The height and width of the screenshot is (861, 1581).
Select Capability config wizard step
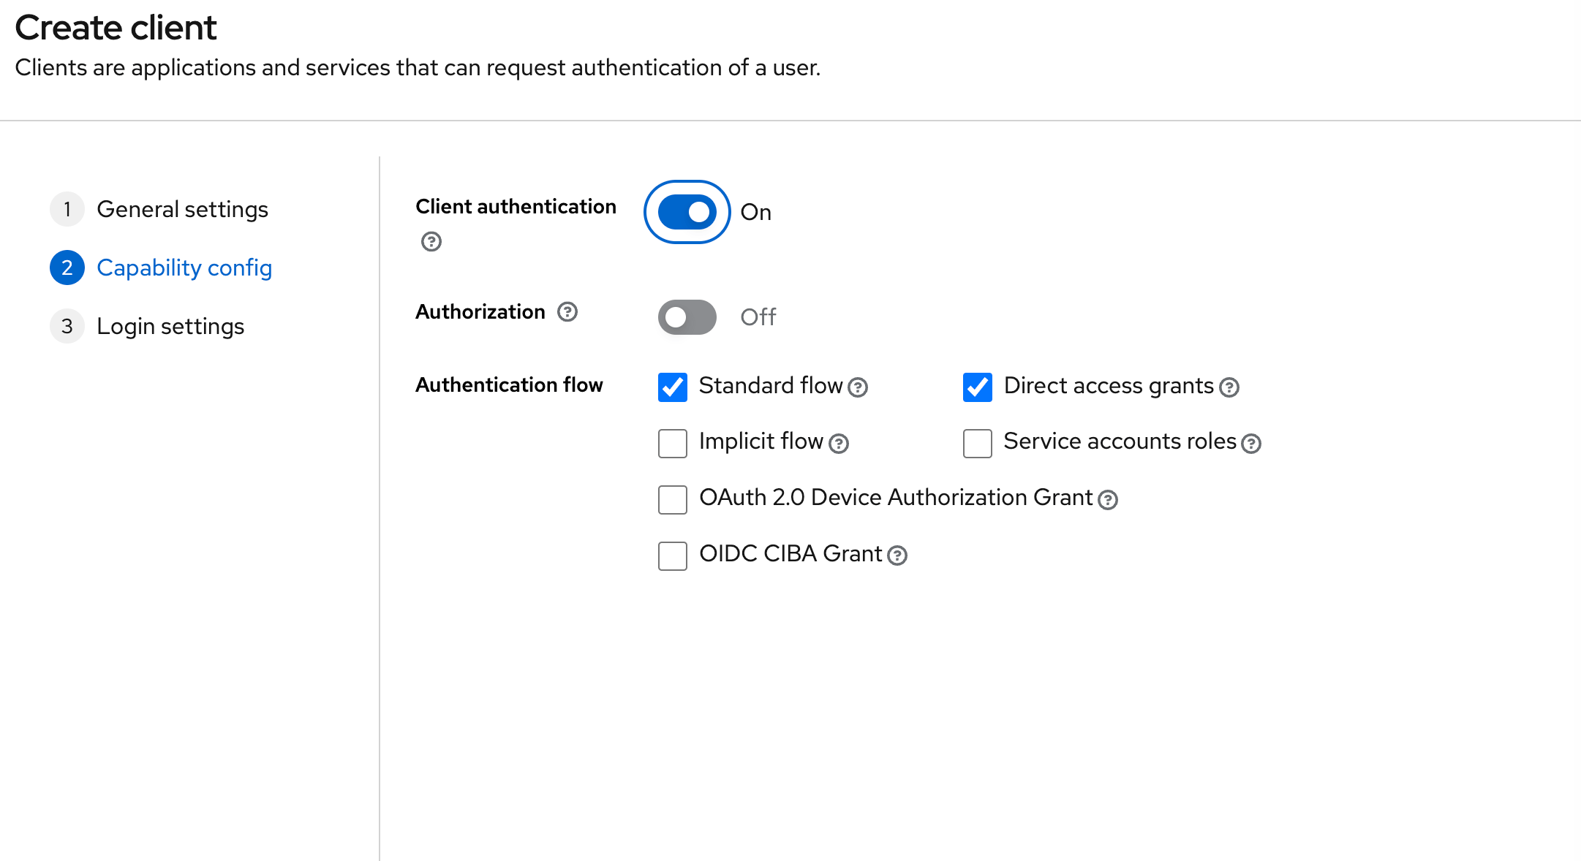pos(184,268)
